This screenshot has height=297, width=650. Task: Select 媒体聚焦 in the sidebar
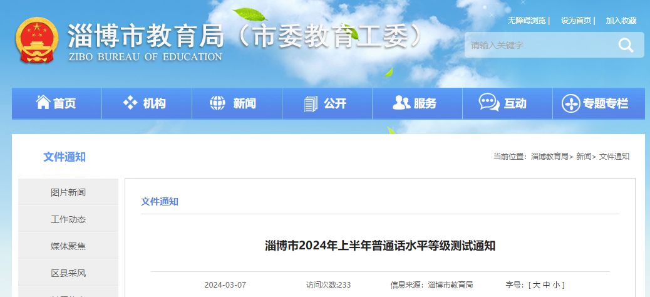coord(68,246)
